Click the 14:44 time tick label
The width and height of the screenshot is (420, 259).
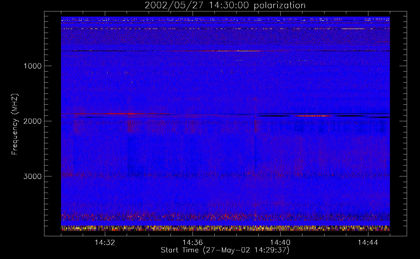point(368,243)
